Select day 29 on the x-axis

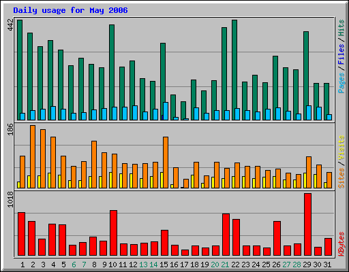click(307, 265)
